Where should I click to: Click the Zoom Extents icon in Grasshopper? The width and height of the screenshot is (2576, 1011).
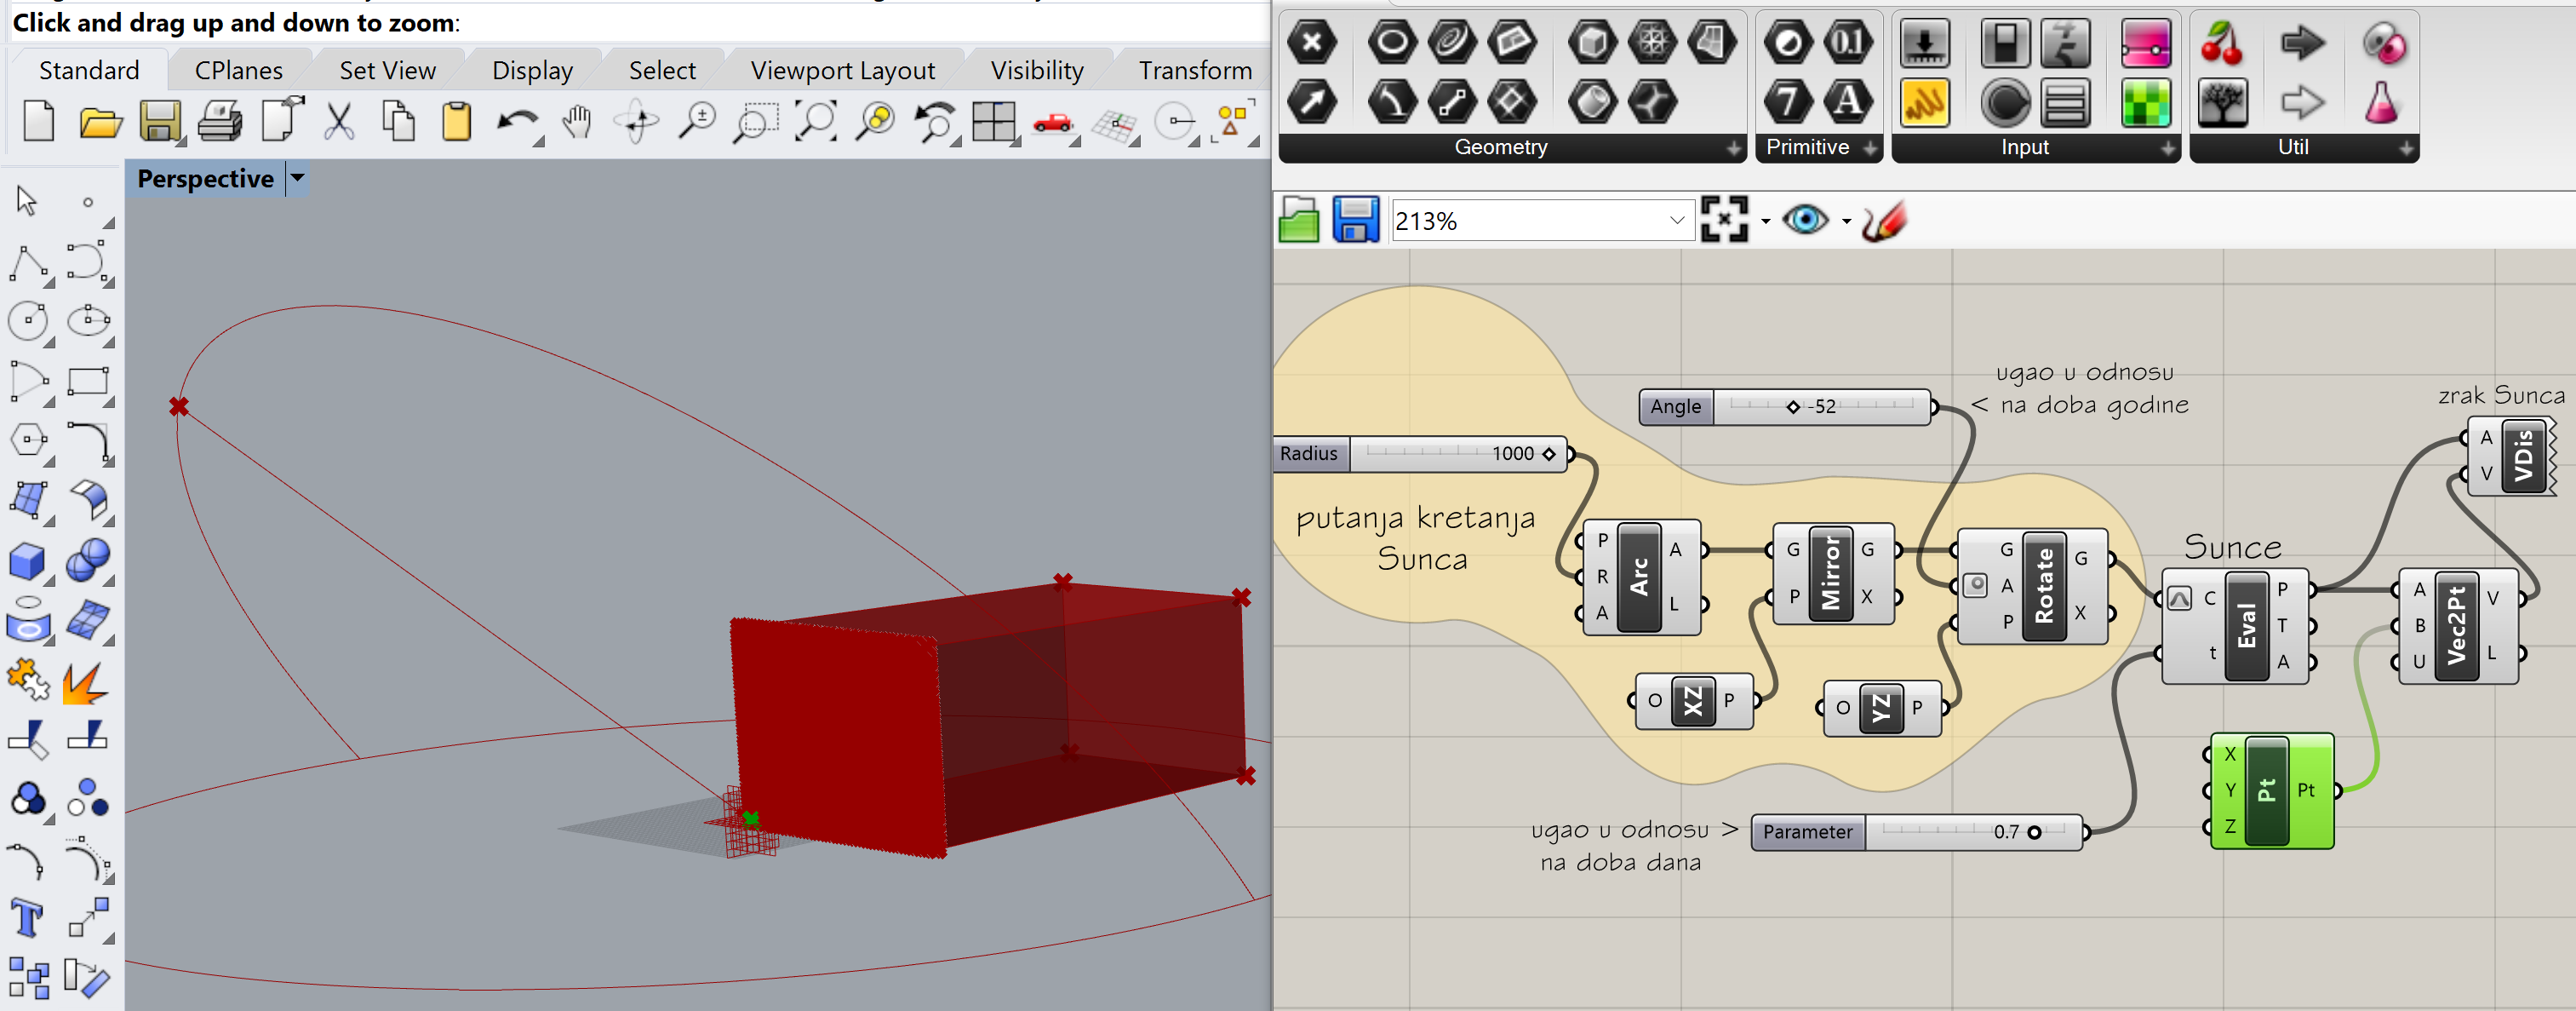pos(1725,219)
